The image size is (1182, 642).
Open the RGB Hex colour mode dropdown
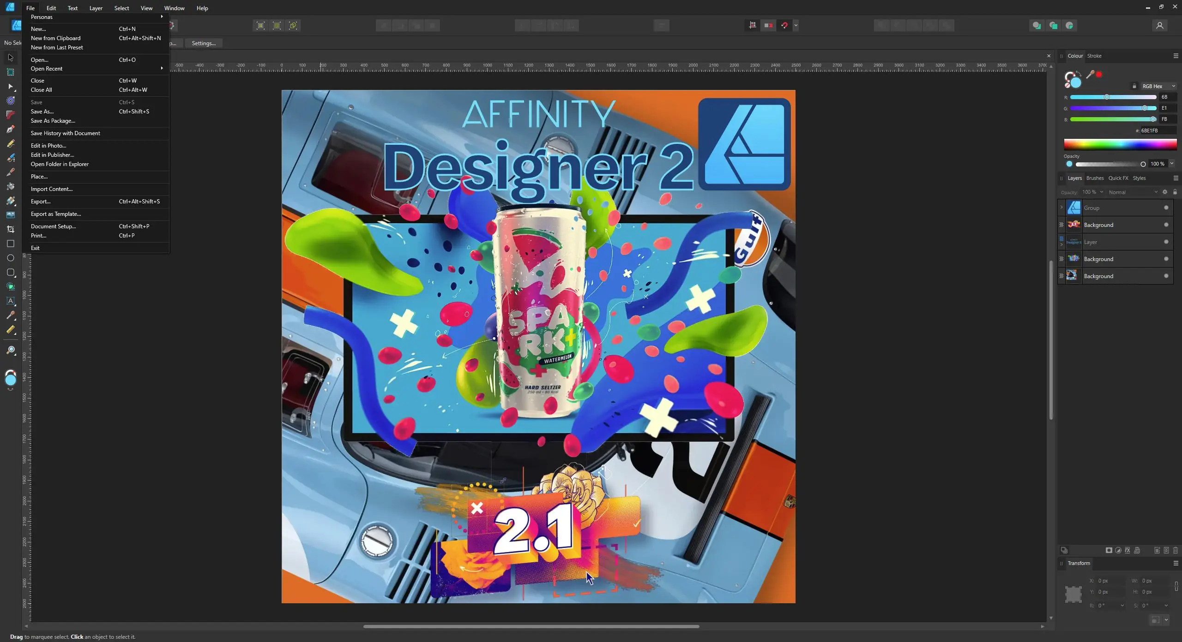[1158, 86]
